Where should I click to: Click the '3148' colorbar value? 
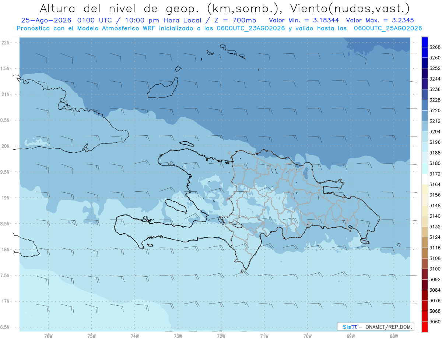[435, 206]
